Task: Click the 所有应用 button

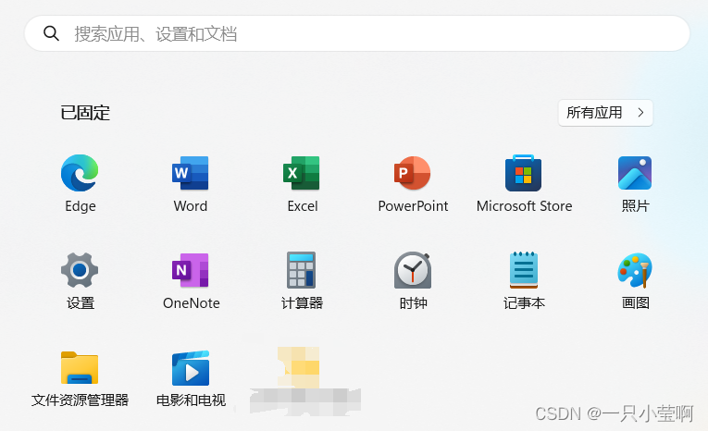Action: 605,113
